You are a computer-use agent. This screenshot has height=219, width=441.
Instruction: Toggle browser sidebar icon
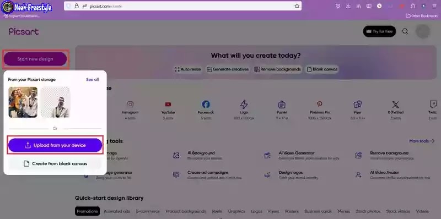coord(369,6)
